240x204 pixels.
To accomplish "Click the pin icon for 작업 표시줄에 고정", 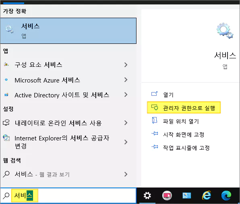I will pos(155,147).
